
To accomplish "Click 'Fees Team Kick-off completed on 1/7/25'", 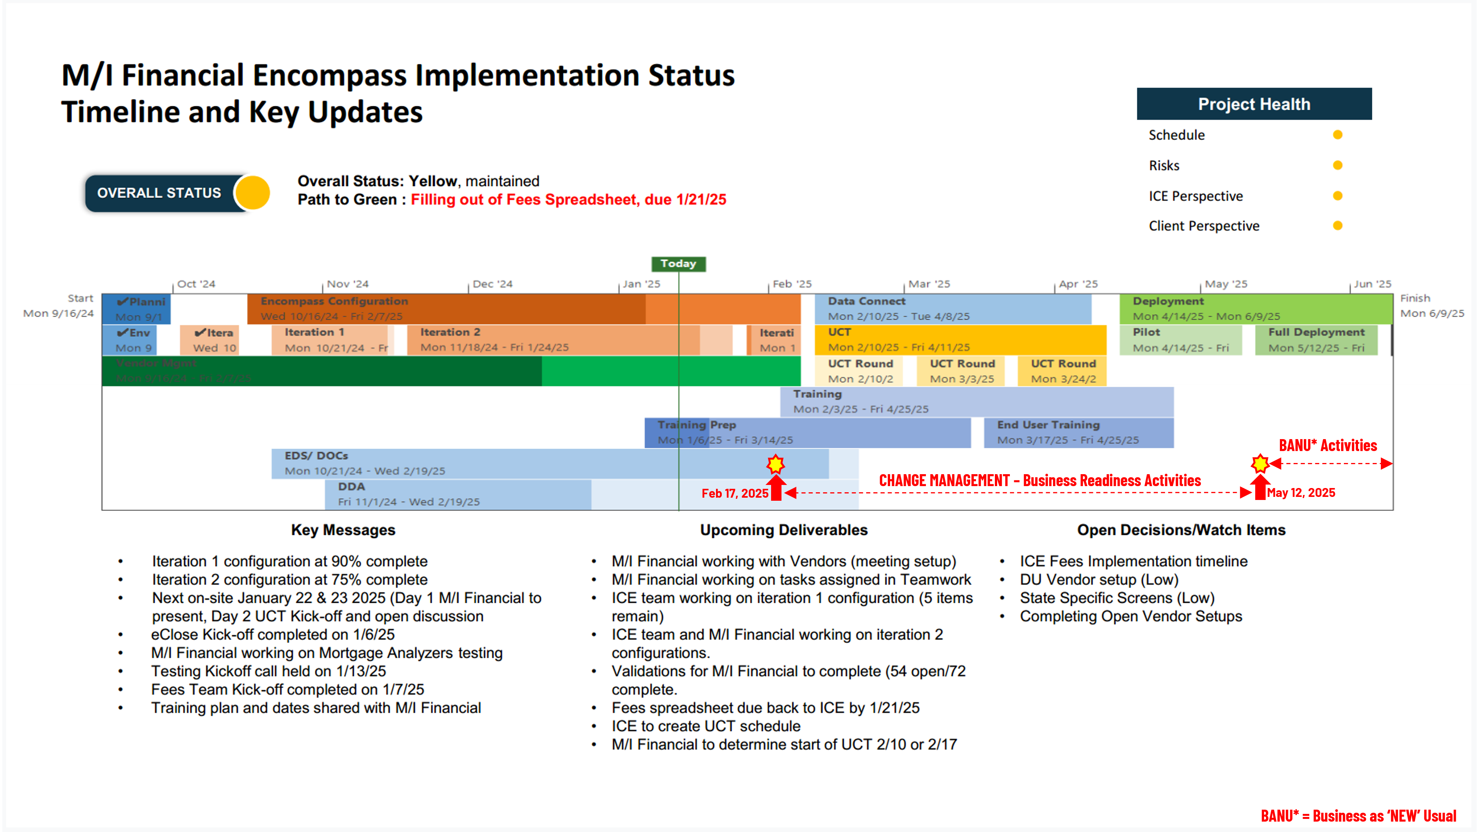I will [287, 689].
